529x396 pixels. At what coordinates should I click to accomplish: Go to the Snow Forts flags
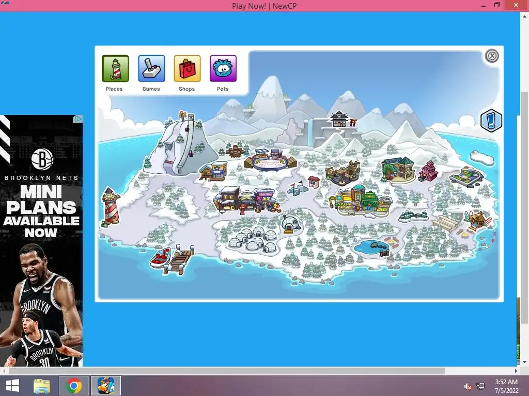(x=297, y=188)
